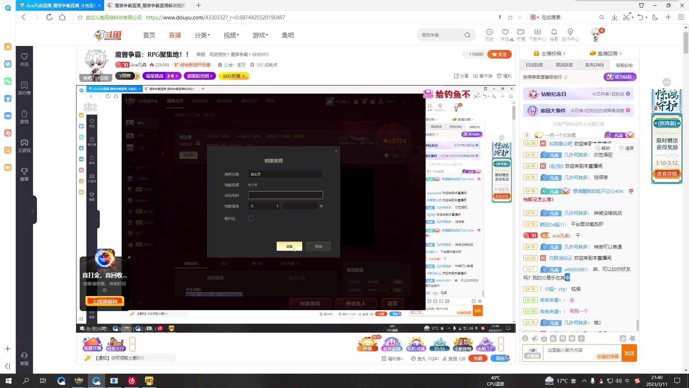Viewport: 689px width, 388px height.
Task: Click the 我要开播 icon below the player
Action: click(93, 344)
